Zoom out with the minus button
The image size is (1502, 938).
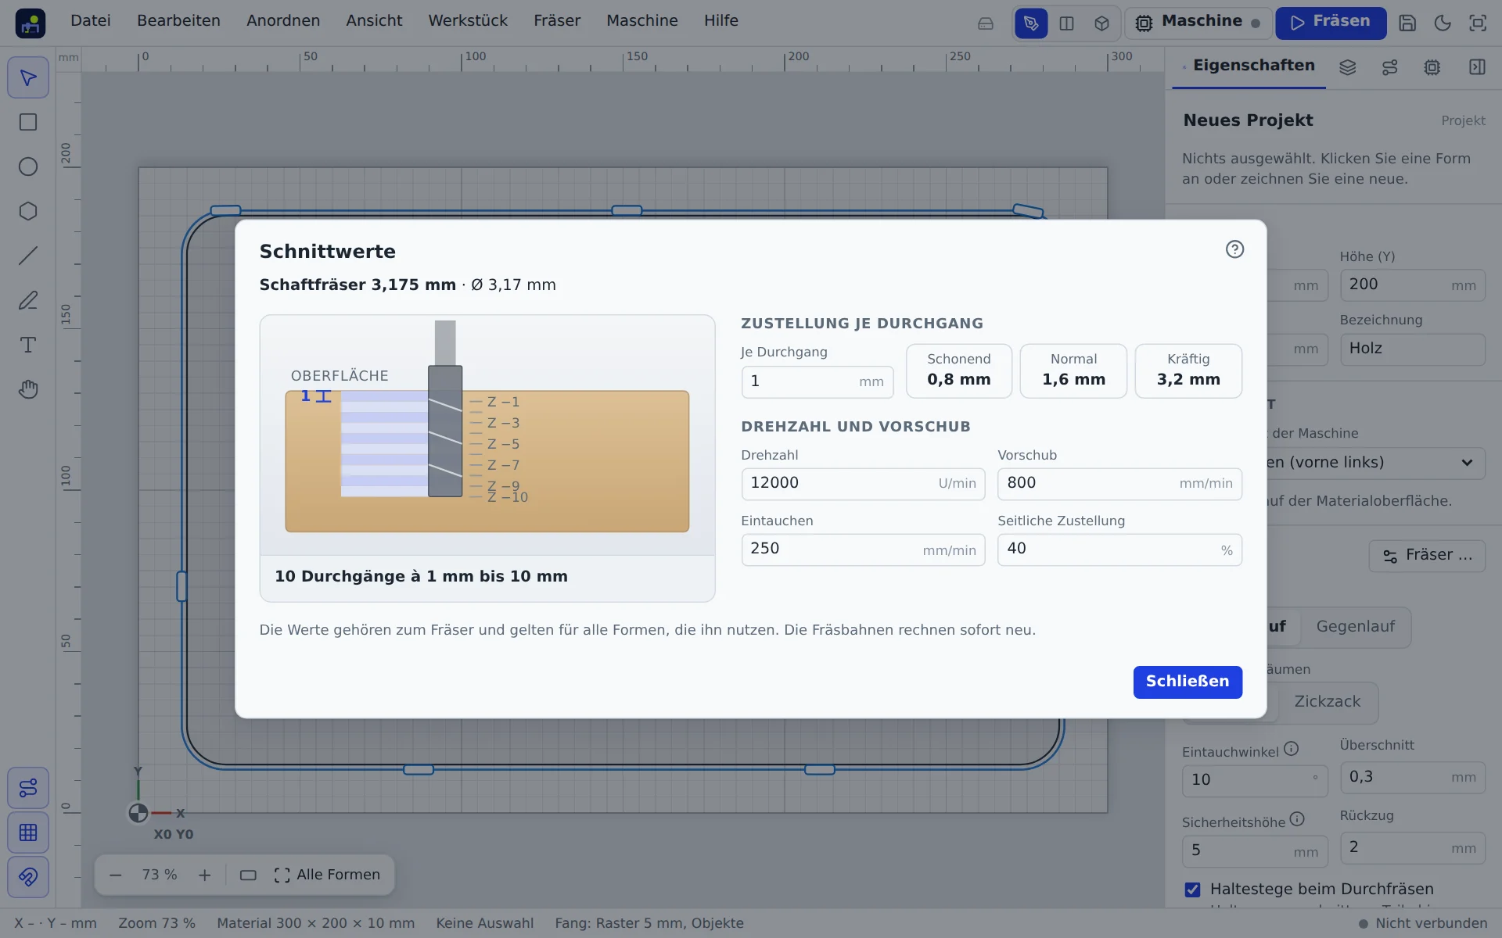[116, 875]
